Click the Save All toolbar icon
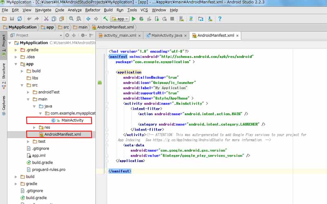The width and height of the screenshot is (327, 204). click(12, 19)
